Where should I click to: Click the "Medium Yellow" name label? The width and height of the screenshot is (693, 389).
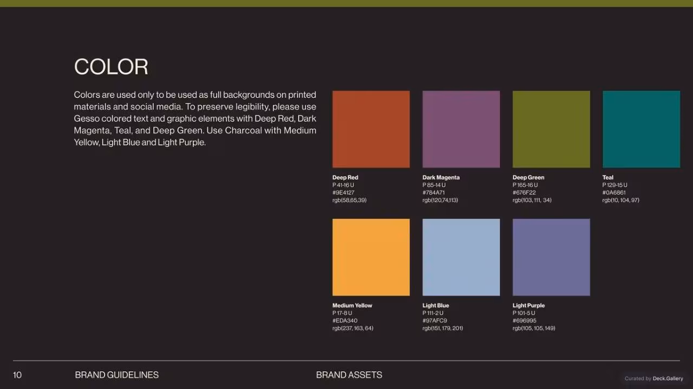[x=352, y=305]
